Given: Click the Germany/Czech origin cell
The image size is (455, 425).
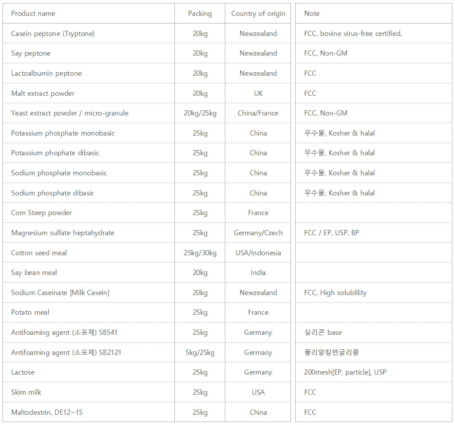Looking at the screenshot, I should tap(258, 233).
